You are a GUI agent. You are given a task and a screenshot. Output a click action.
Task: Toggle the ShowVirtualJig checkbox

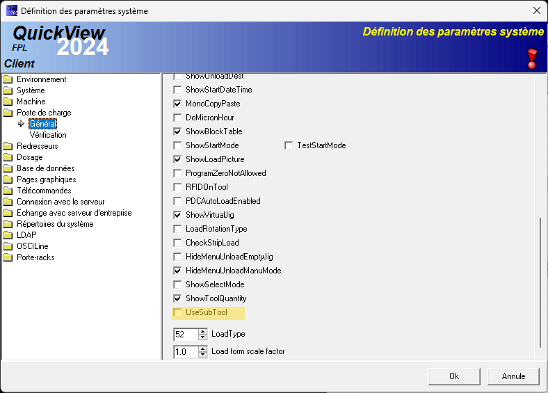click(177, 215)
